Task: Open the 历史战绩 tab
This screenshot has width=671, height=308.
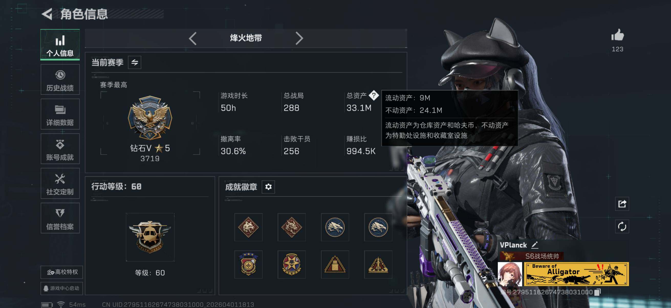Action: pyautogui.click(x=60, y=80)
